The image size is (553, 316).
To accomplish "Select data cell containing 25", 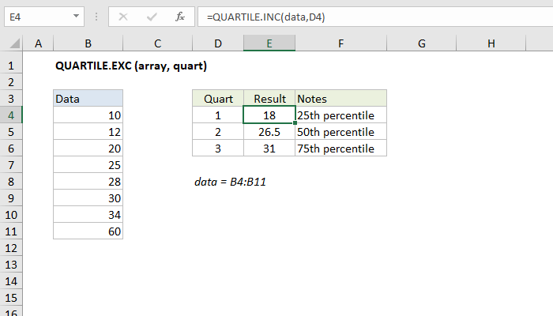I will [88, 165].
